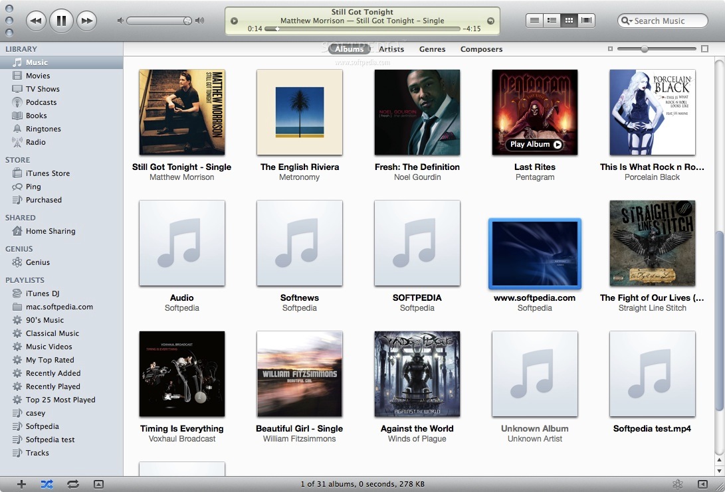Image resolution: width=725 pixels, height=492 pixels.
Task: Toggle the sidebar panel button at bottom right
Action: pos(702,484)
